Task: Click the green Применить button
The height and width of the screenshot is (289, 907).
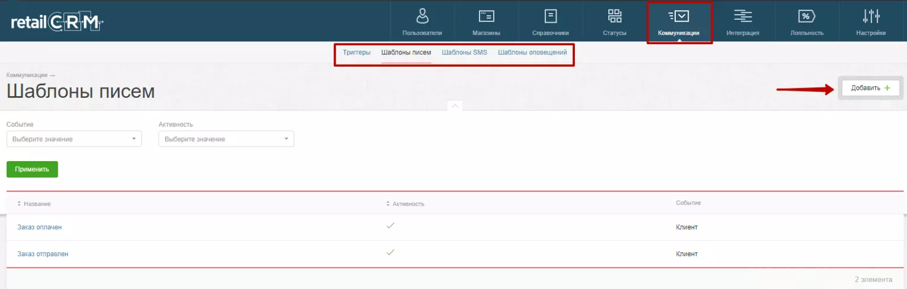Action: 32,170
